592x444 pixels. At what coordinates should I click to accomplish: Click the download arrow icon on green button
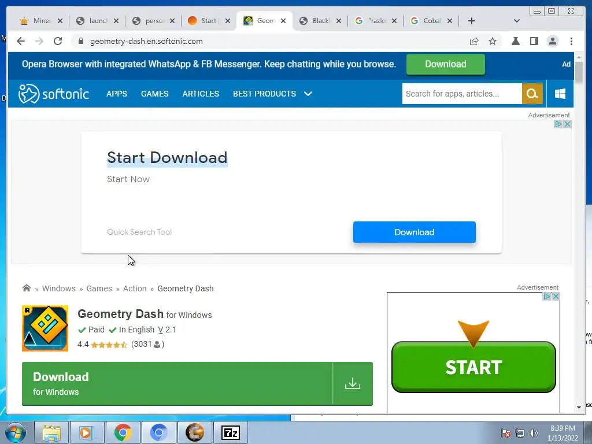(353, 384)
